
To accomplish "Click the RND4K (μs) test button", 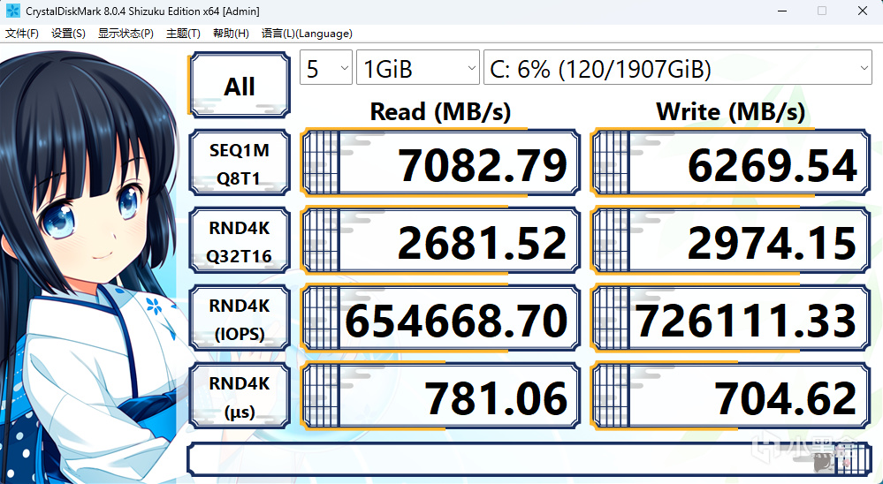I will (x=240, y=397).
